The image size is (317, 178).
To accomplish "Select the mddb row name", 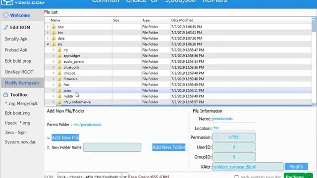I will tap(68, 96).
